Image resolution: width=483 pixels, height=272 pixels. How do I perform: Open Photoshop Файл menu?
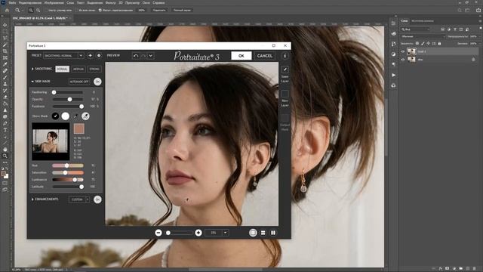point(12,3)
